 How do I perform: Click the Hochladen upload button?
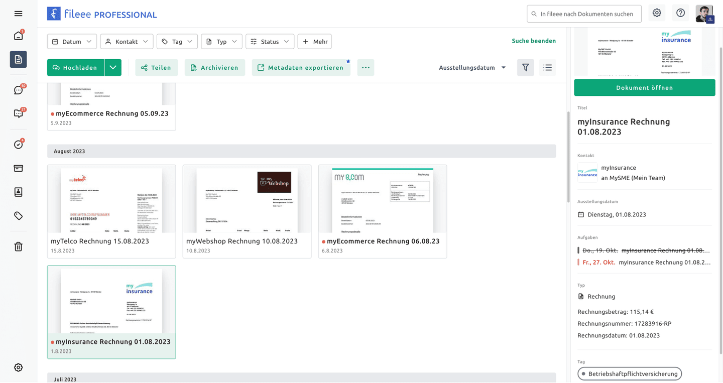(x=76, y=68)
